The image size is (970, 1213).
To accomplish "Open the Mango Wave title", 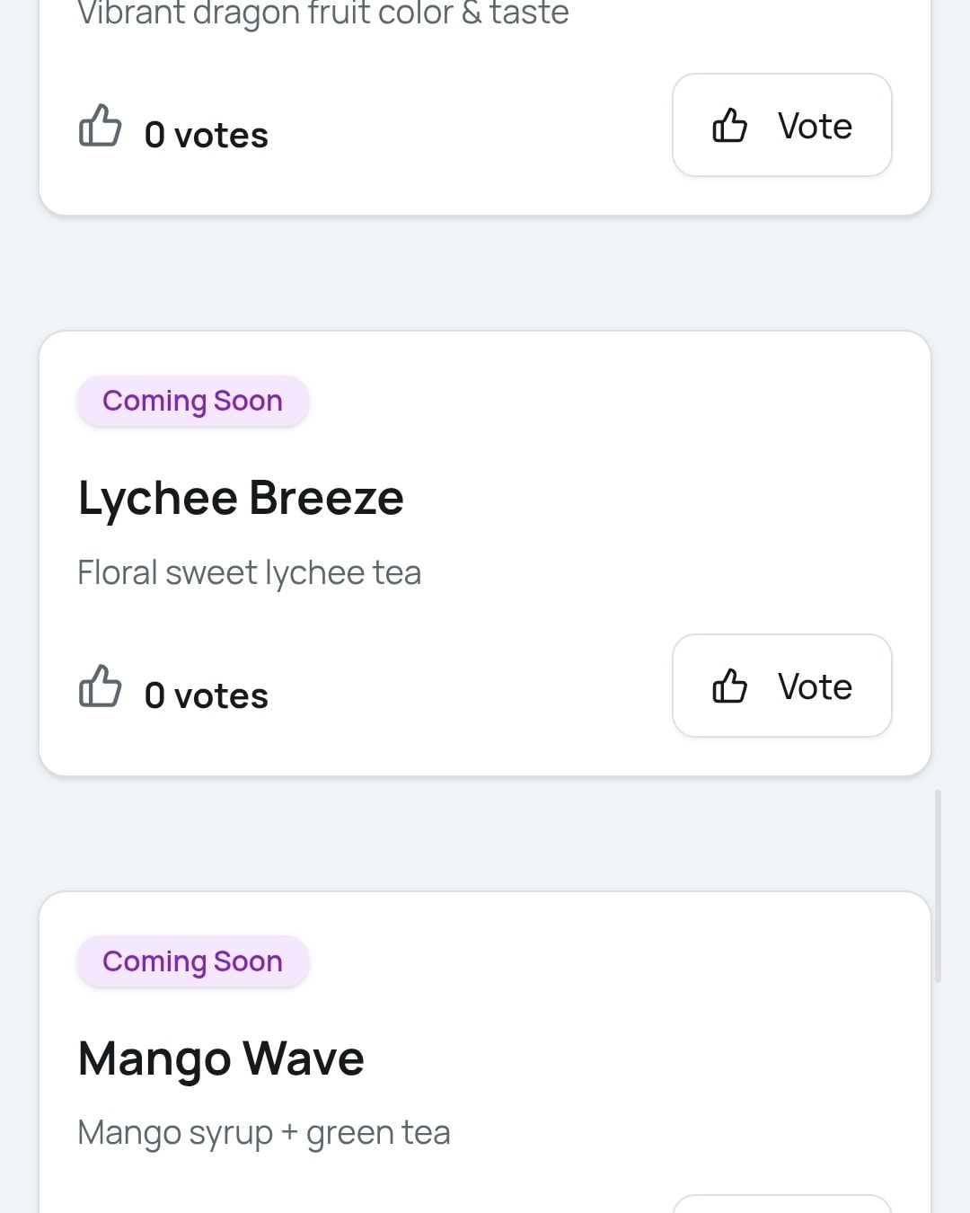I will coord(221,1058).
